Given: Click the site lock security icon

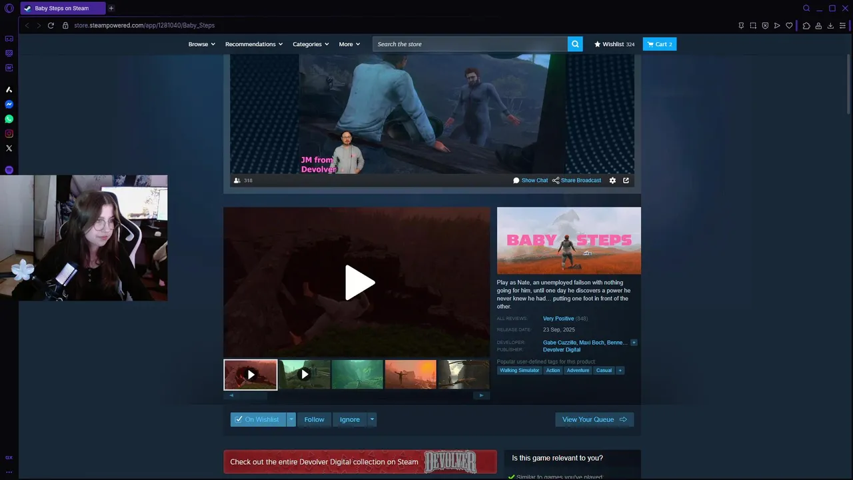Looking at the screenshot, I should coord(65,25).
